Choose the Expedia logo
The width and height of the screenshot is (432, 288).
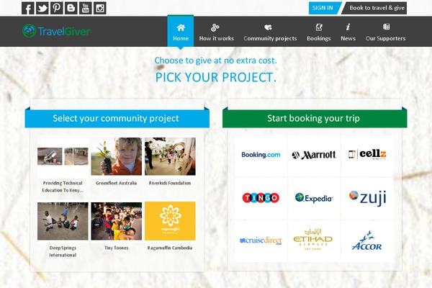coord(314,198)
